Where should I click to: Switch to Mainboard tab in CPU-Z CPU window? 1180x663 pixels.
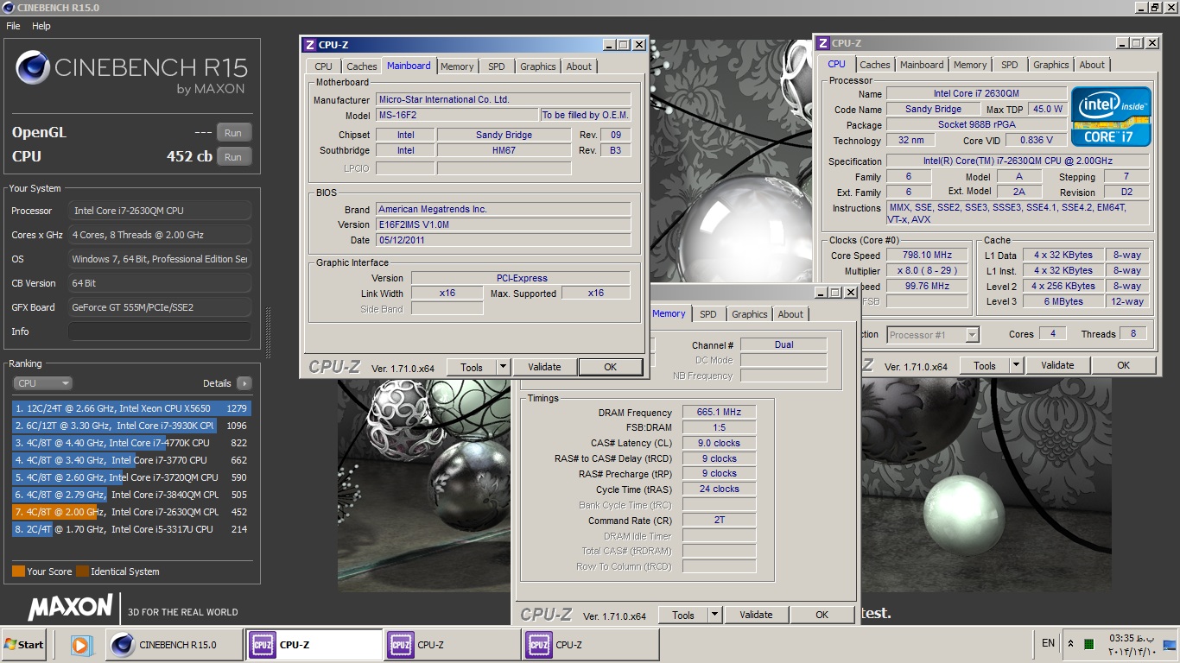pyautogui.click(x=922, y=65)
